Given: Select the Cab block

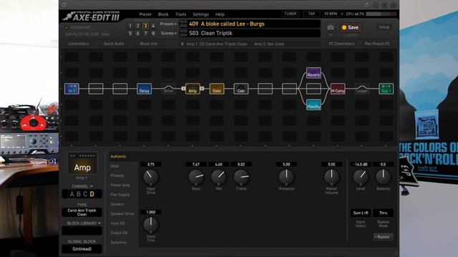Looking at the screenshot, I should click(x=241, y=89).
